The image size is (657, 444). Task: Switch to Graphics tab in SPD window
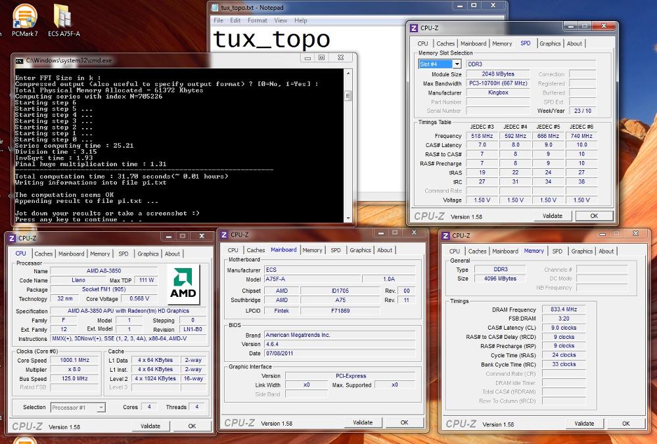550,43
